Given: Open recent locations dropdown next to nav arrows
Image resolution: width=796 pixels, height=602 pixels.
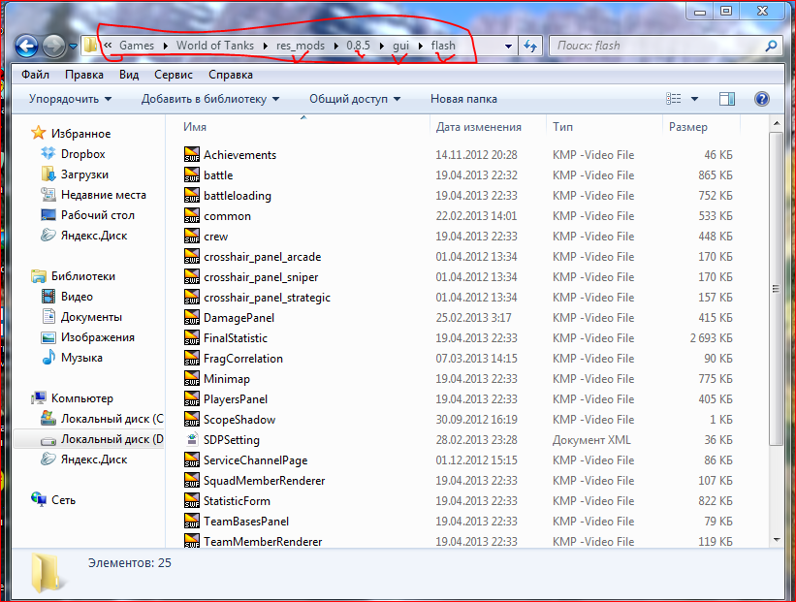Looking at the screenshot, I should (73, 47).
